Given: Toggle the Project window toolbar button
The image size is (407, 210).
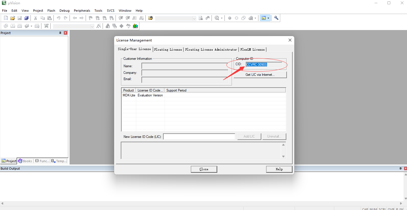Looking at the screenshot, I should tap(264, 18).
